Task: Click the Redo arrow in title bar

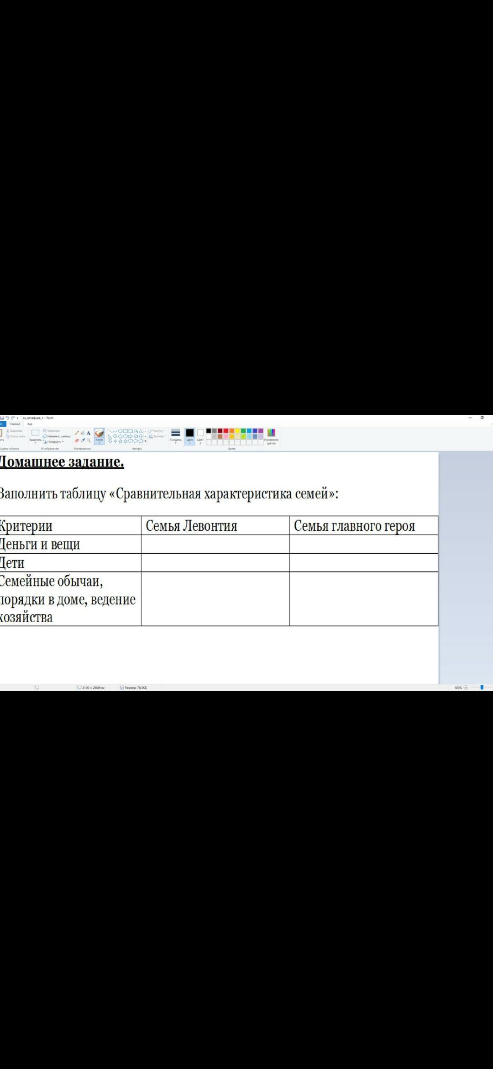Action: [13, 418]
